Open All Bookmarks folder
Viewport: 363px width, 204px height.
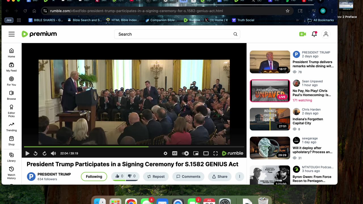pos(321,20)
